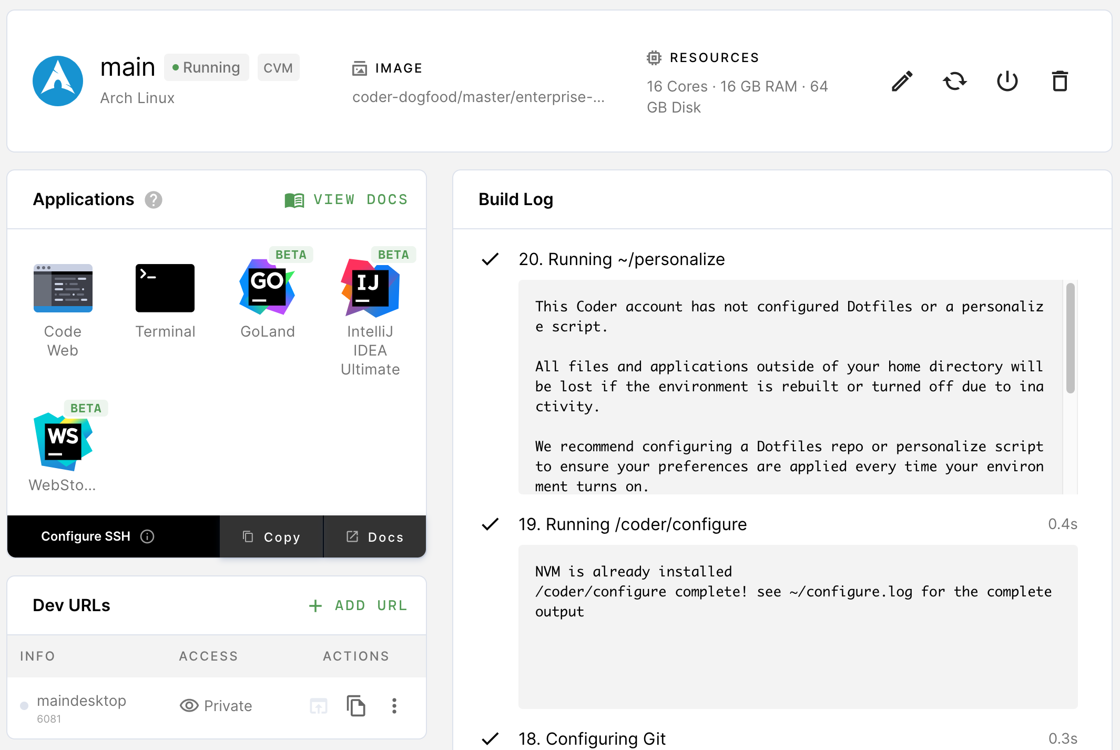Viewport: 1120px width, 750px height.
Task: Open the maindesktop three-dot actions menu
Action: click(x=394, y=706)
